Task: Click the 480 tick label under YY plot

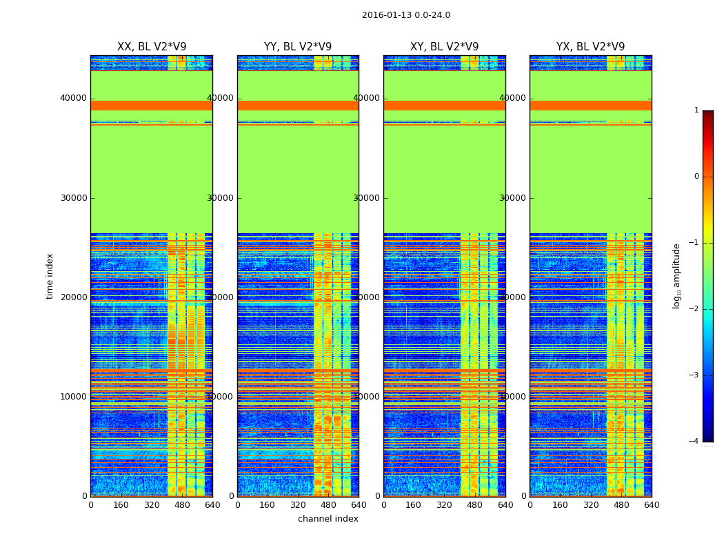Action: coord(328,505)
